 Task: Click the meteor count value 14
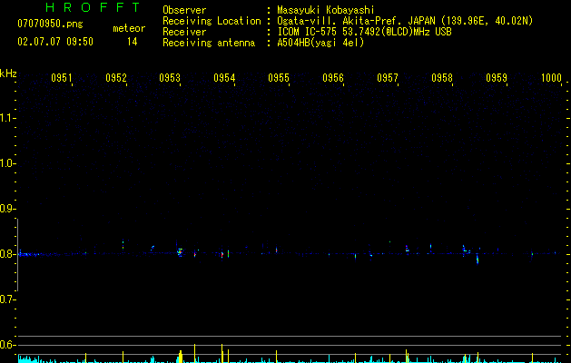pos(133,42)
